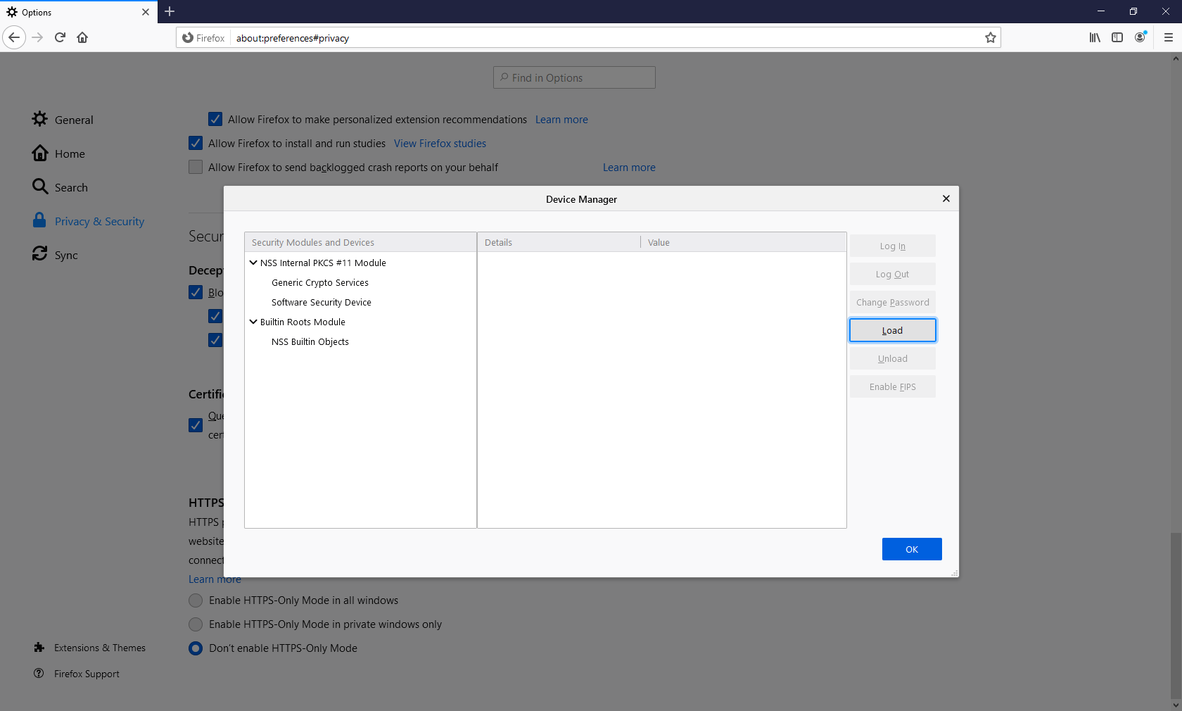Open the Library icon in toolbar
Image resolution: width=1182 pixels, height=711 pixels.
[x=1095, y=37]
